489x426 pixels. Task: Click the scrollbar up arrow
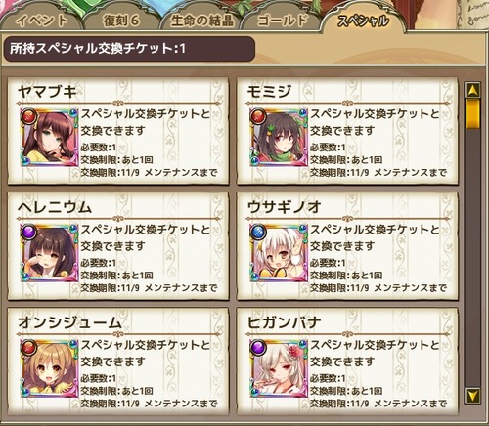coord(472,90)
